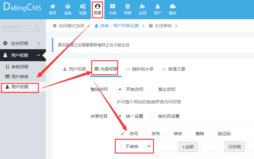Open the 用户 person icon

click(x=158, y=6)
